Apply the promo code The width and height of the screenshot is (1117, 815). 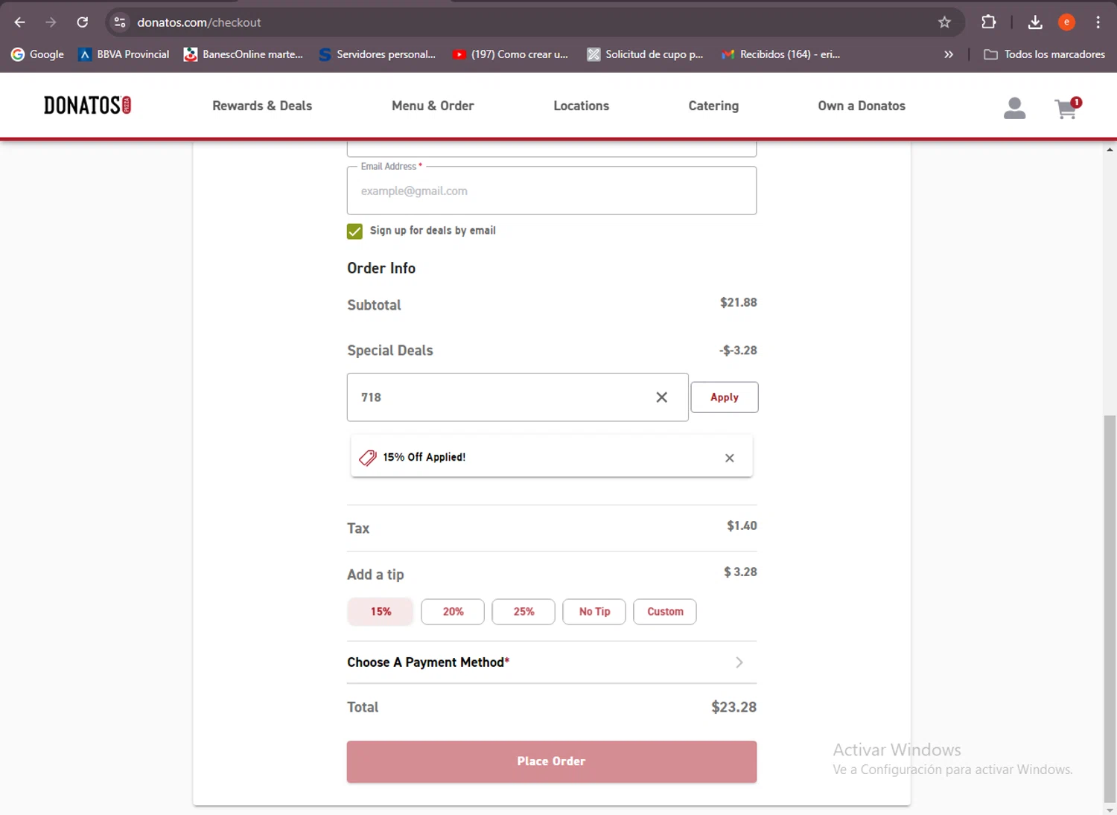tap(725, 397)
